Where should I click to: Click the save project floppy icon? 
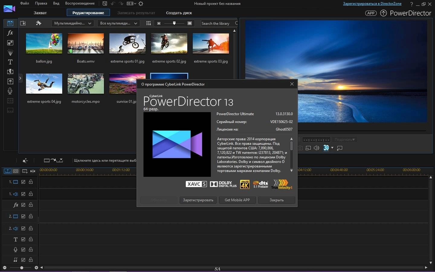pos(105,4)
